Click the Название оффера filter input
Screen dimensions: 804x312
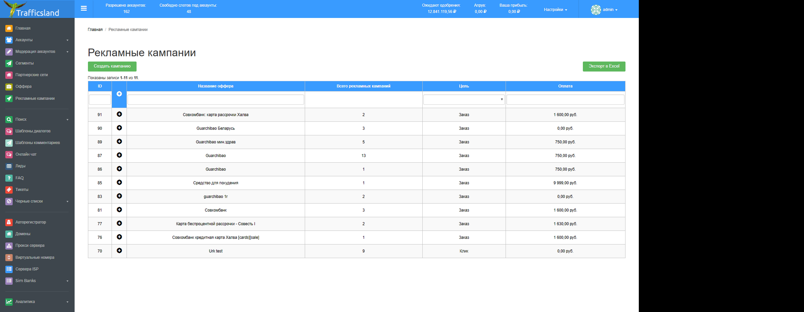coord(216,99)
